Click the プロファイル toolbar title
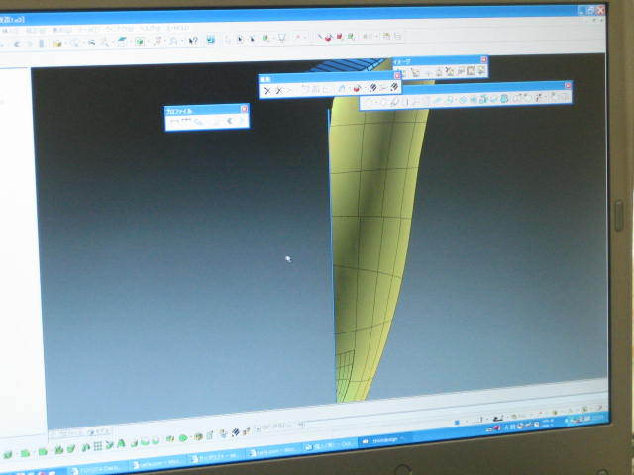This screenshot has width=634, height=475. coord(179,111)
